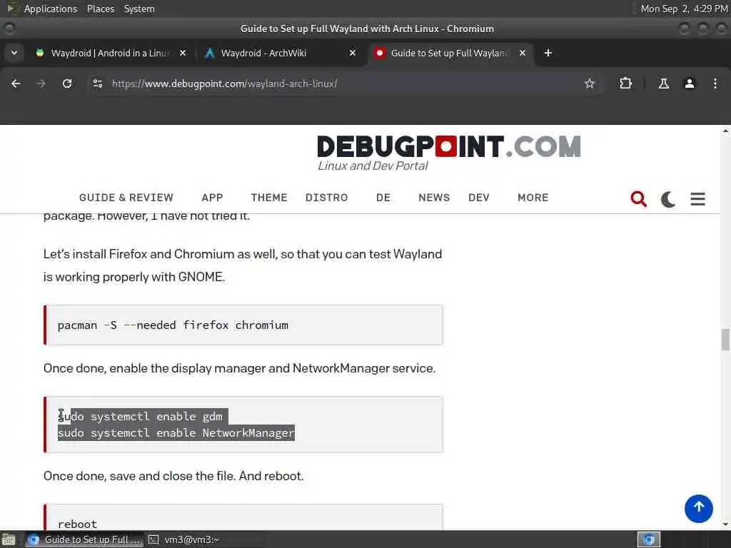Click the reboot code line
The image size is (731, 548).
(77, 524)
